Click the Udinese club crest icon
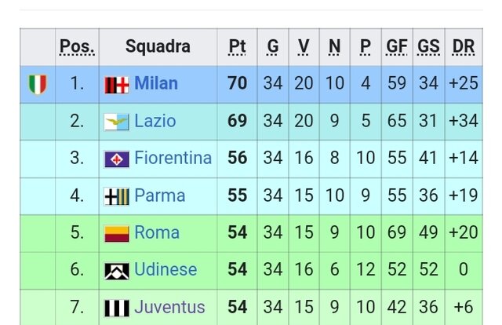The height and width of the screenshot is (325, 502). point(117,270)
